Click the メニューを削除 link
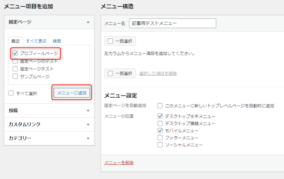 [x=119, y=163]
